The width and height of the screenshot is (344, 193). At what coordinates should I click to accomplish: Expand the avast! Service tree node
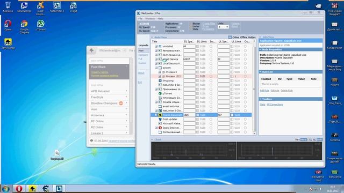pos(156,60)
